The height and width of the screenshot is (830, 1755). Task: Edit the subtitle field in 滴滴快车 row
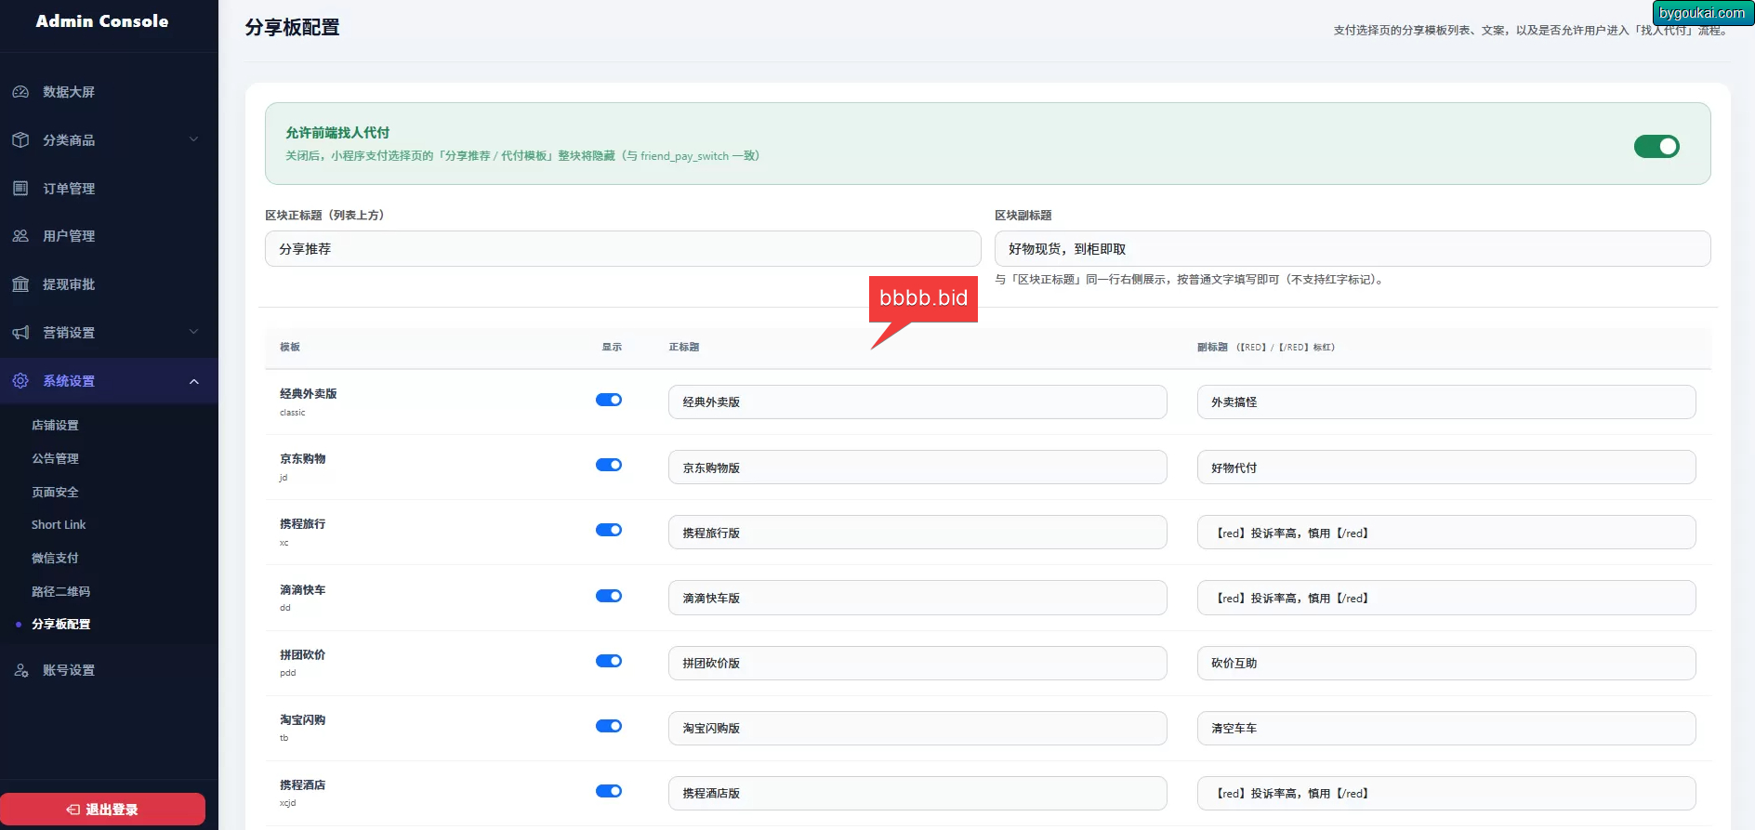point(1446,598)
